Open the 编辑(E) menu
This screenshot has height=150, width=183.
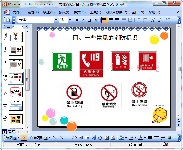pos(33,12)
